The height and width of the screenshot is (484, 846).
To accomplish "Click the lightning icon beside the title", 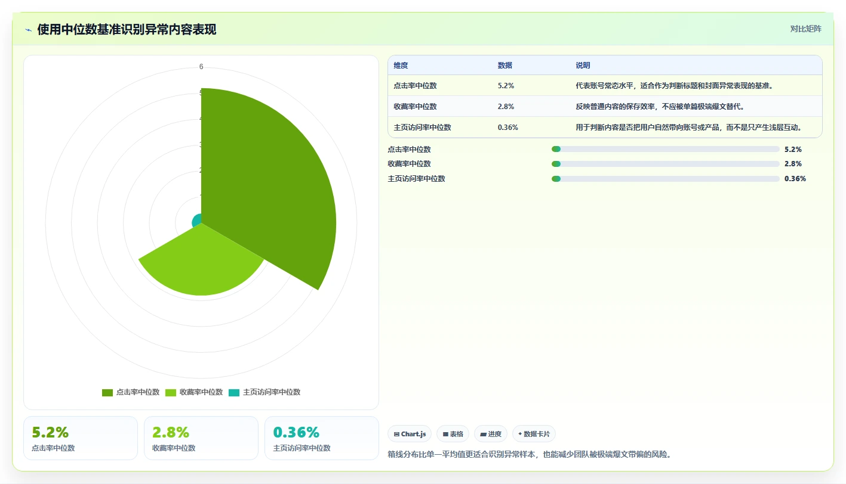I will click(x=29, y=30).
